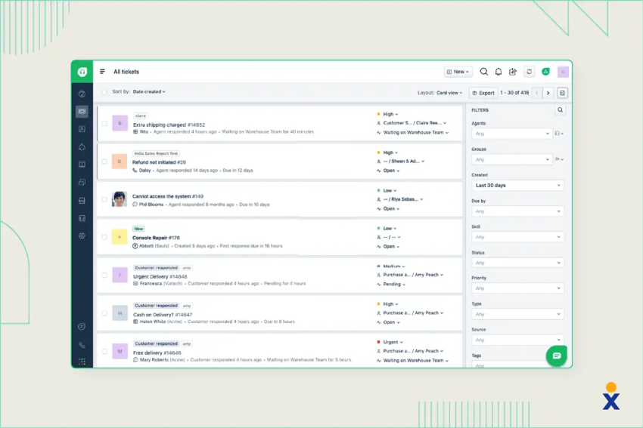The height and width of the screenshot is (428, 643).
Task: Change assignee Riya Sebas on system access ticket
Action: point(400,199)
